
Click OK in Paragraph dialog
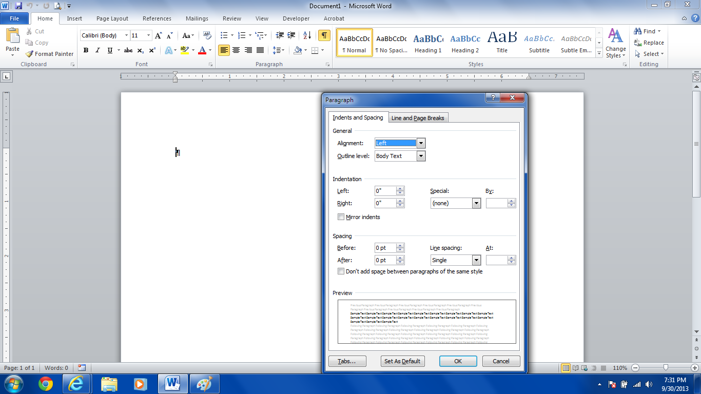pos(458,361)
